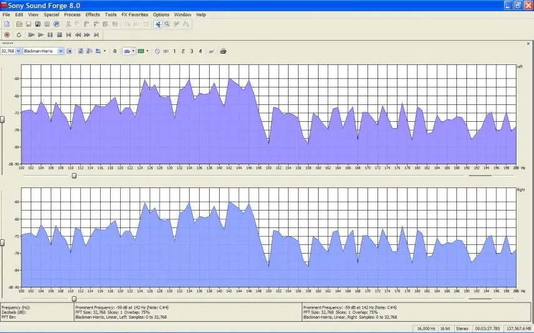Open the FX Favorites menu
This screenshot has height=333, width=534.
coord(135,14)
